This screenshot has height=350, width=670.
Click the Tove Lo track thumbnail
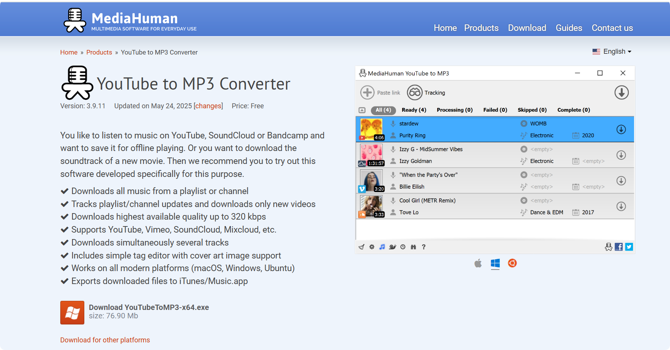[371, 206]
